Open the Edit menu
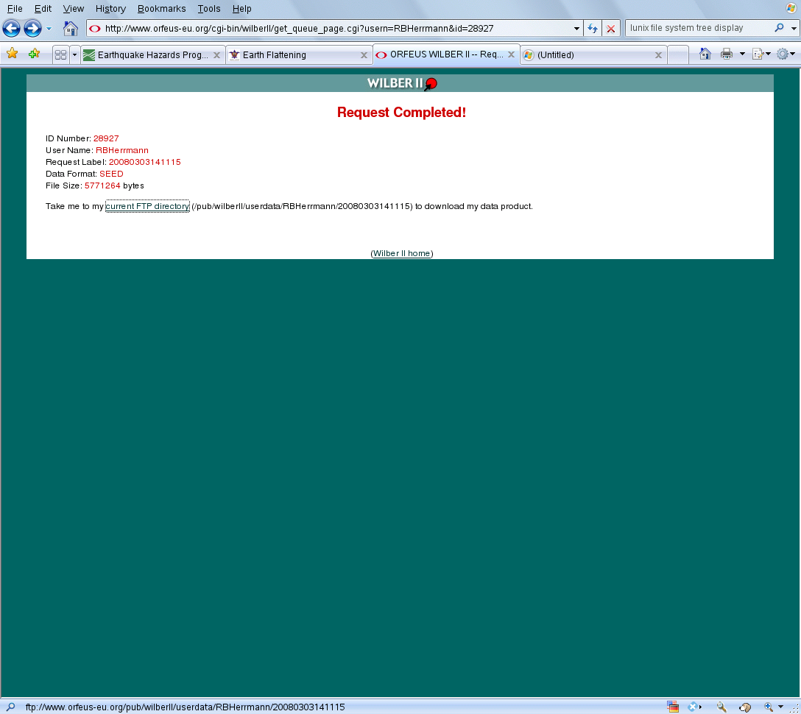Screen dimensions: 801x714 pos(43,9)
